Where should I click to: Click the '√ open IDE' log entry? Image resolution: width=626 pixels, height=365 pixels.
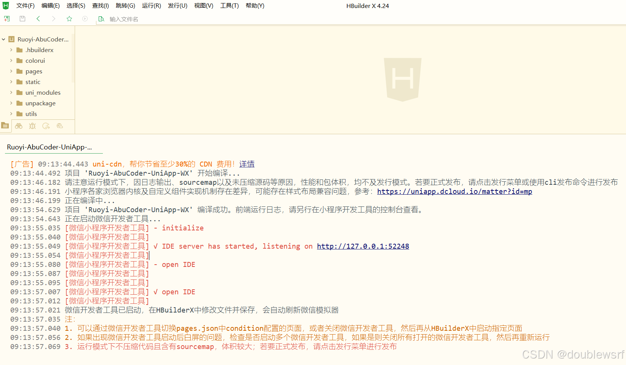(175, 292)
